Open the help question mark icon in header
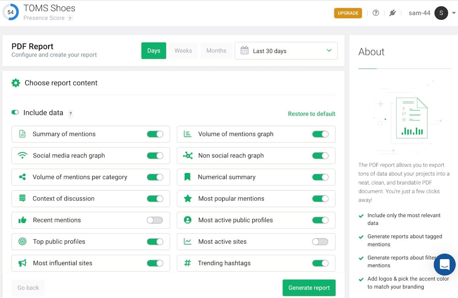The width and height of the screenshot is (458, 298). point(376,13)
